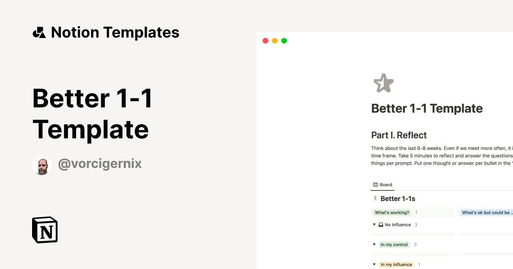Select the green What's working? column label

(392, 212)
